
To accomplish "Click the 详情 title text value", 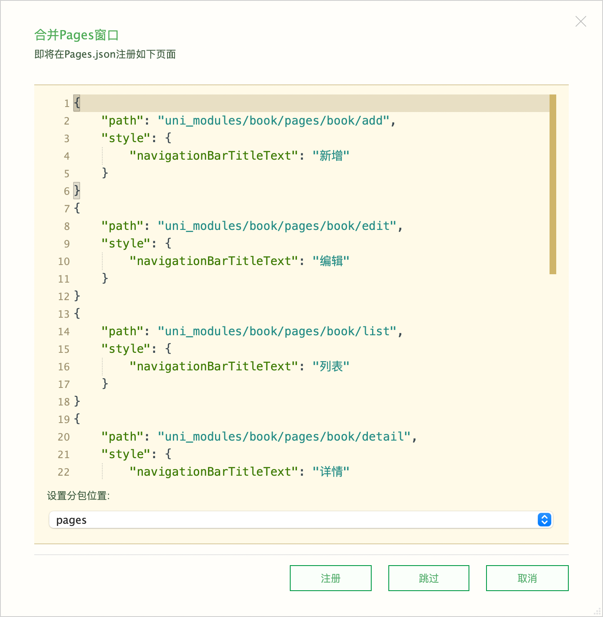I will [331, 472].
